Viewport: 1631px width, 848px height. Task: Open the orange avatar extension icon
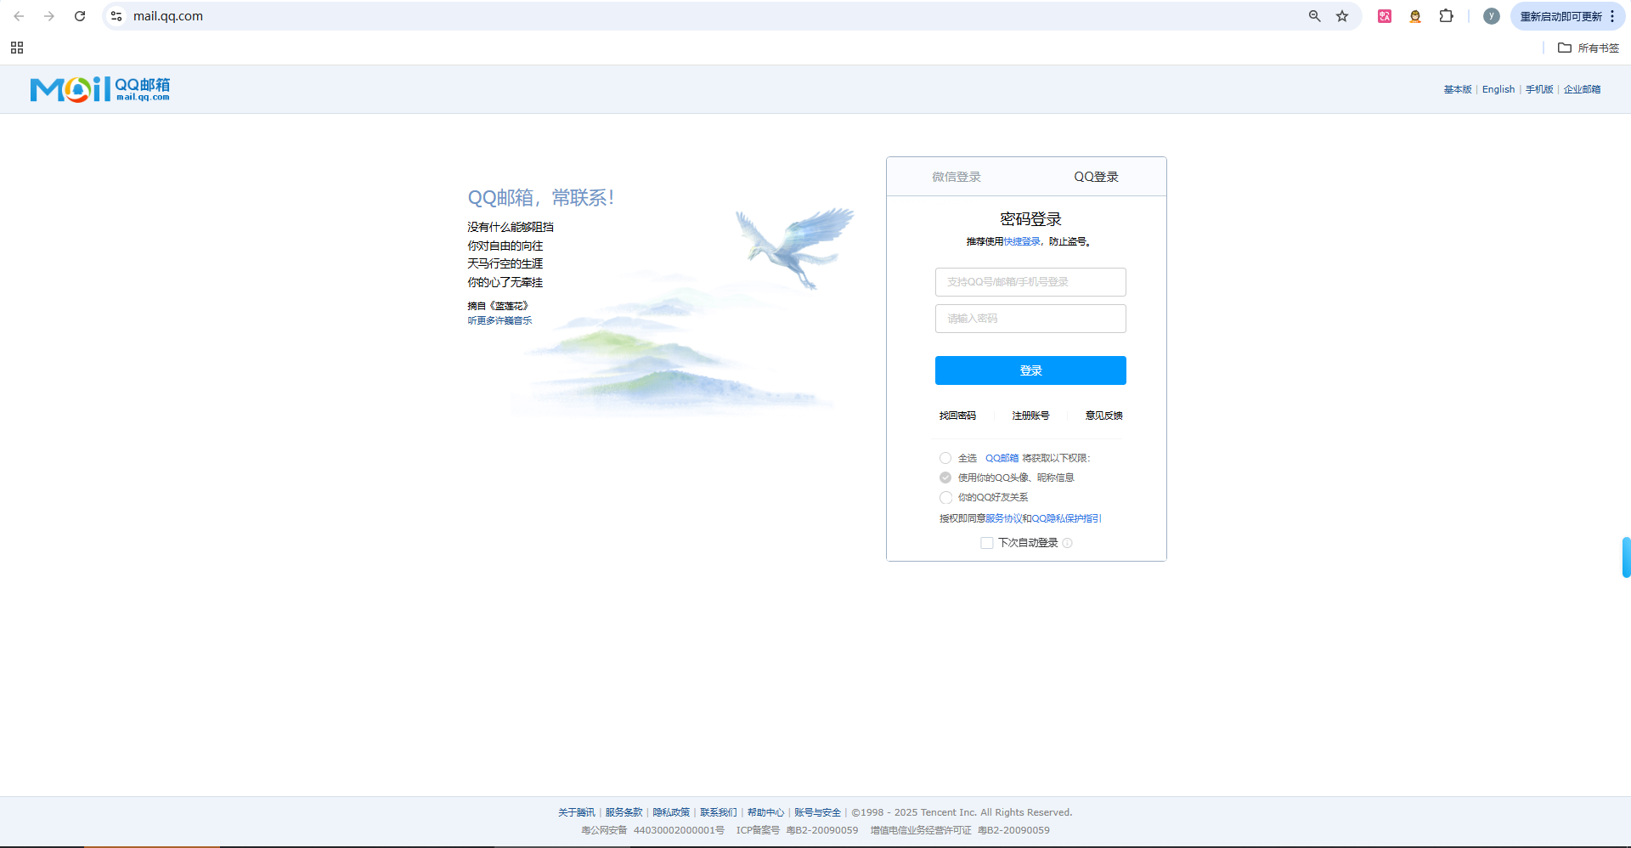1415,16
